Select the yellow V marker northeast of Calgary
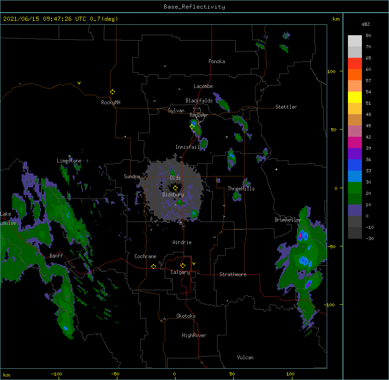389x380 pixels. pyautogui.click(x=194, y=264)
